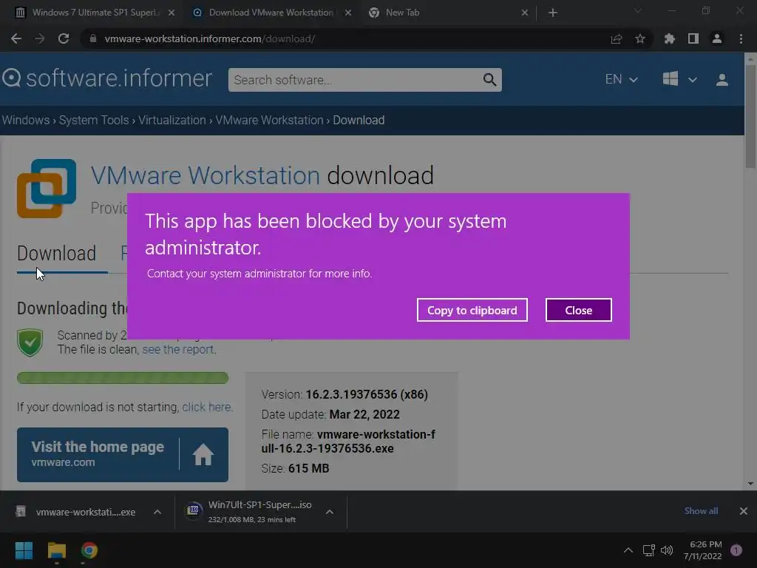Open the Windows platform dropdown
The image size is (757, 568).
(680, 79)
